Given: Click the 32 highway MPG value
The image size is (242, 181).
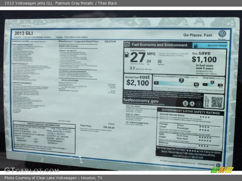Looking at the screenshot, I should pyautogui.click(x=160, y=62).
